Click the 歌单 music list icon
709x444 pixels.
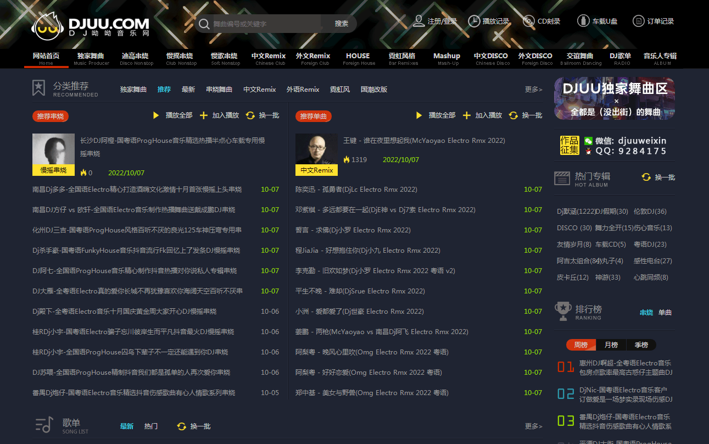point(44,425)
